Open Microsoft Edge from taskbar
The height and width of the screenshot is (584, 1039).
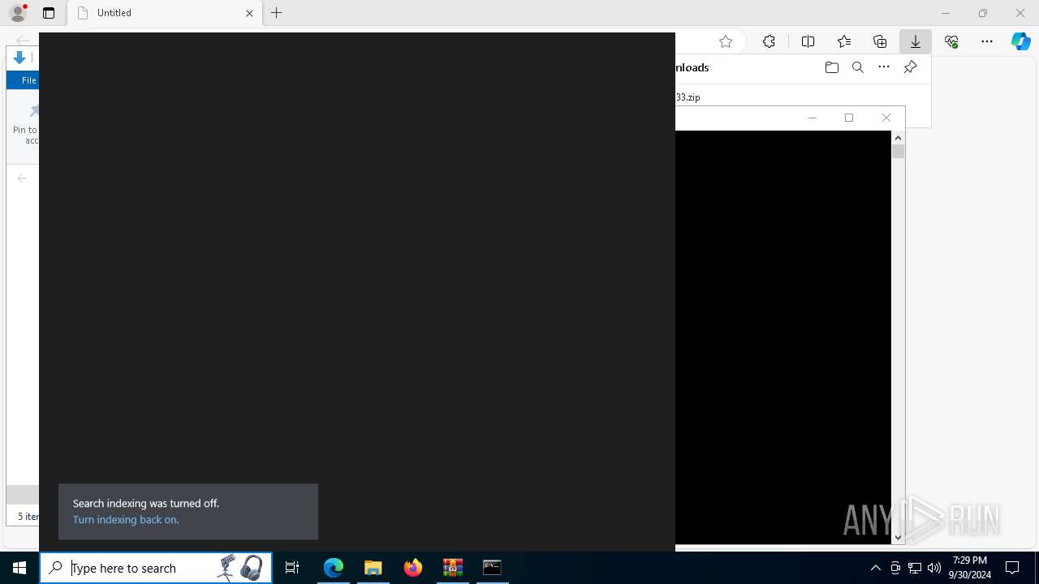pyautogui.click(x=334, y=568)
